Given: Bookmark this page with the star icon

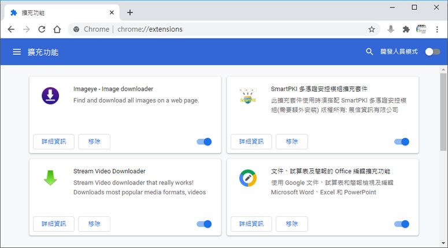Looking at the screenshot, I should pos(372,29).
